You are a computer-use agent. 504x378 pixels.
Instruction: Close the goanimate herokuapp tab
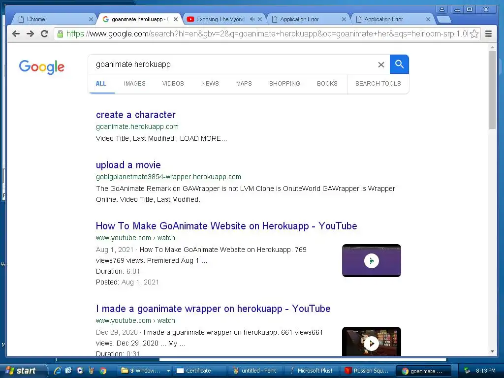(x=176, y=19)
